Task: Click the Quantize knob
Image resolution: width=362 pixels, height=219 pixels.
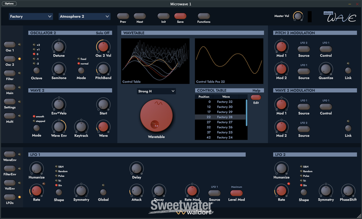Action: [326, 69]
